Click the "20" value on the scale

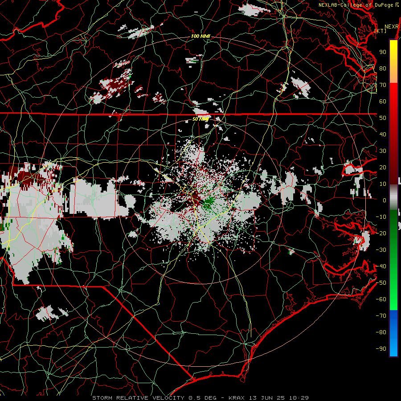tap(383, 167)
